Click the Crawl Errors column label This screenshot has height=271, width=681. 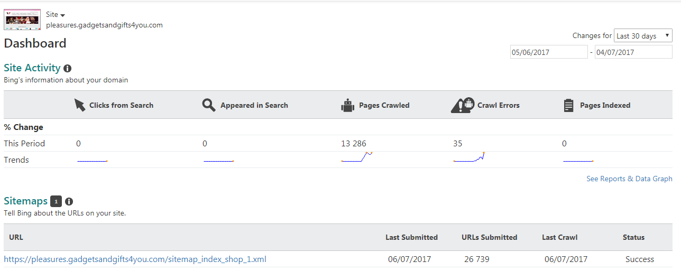499,105
